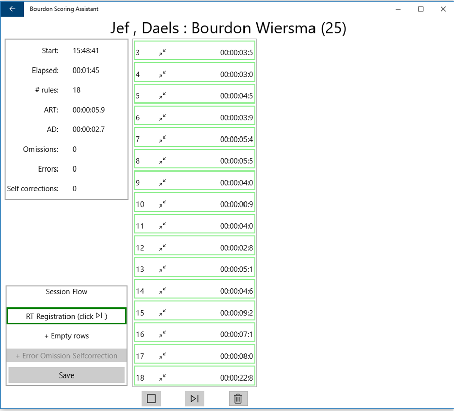Click the play-next icon in RT Registration label

[x=99, y=315]
